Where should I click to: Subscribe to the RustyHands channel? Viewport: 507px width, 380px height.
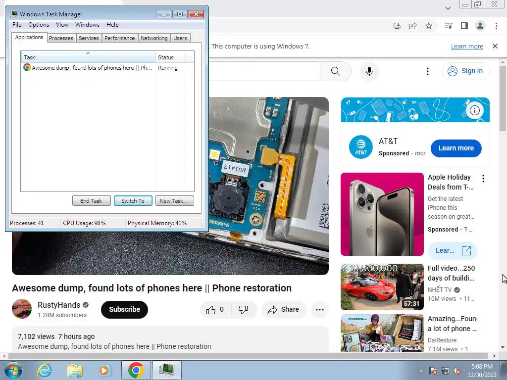coord(124,310)
